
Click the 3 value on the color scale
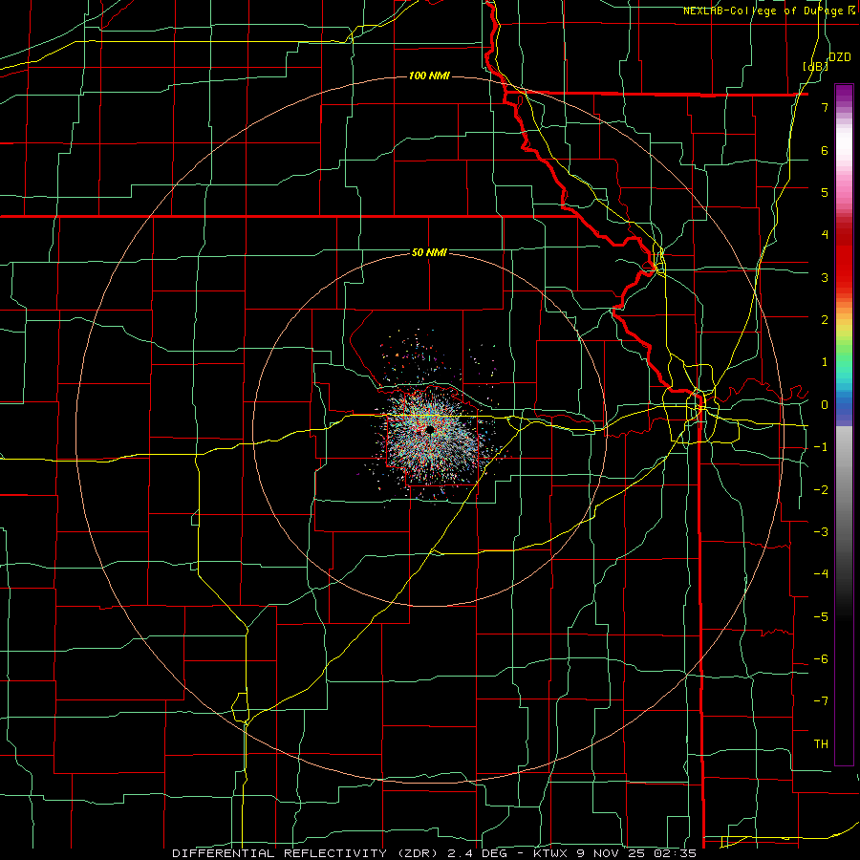coord(825,277)
